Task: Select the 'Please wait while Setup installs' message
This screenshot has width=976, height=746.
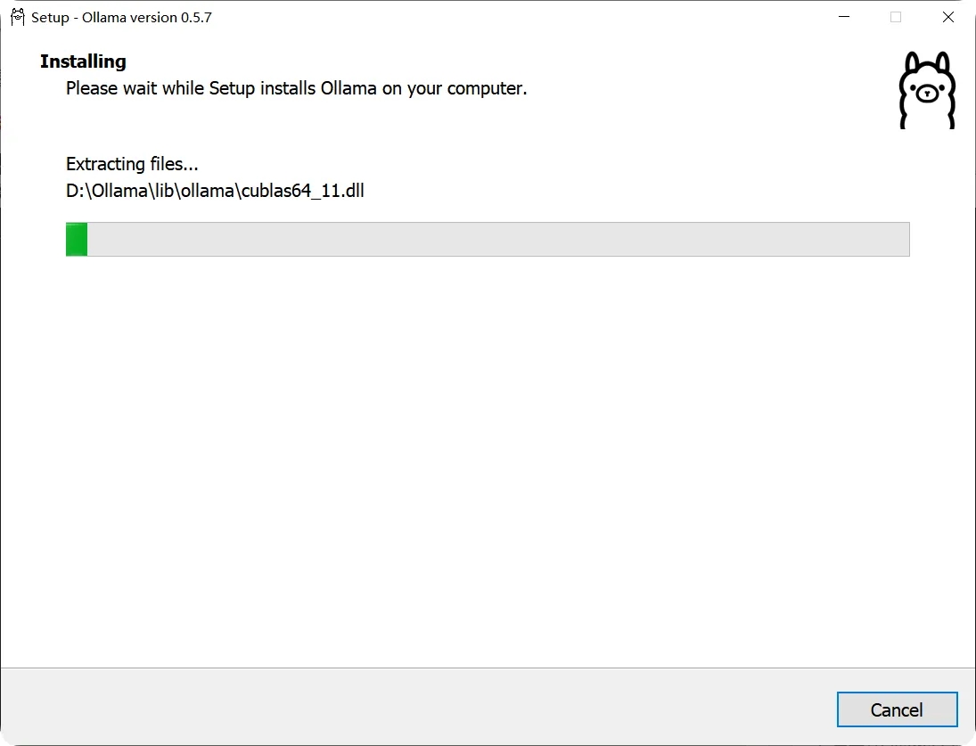Action: click(x=296, y=88)
